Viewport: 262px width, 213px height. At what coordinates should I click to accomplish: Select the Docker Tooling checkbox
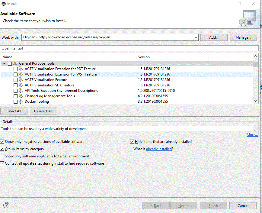point(15,102)
